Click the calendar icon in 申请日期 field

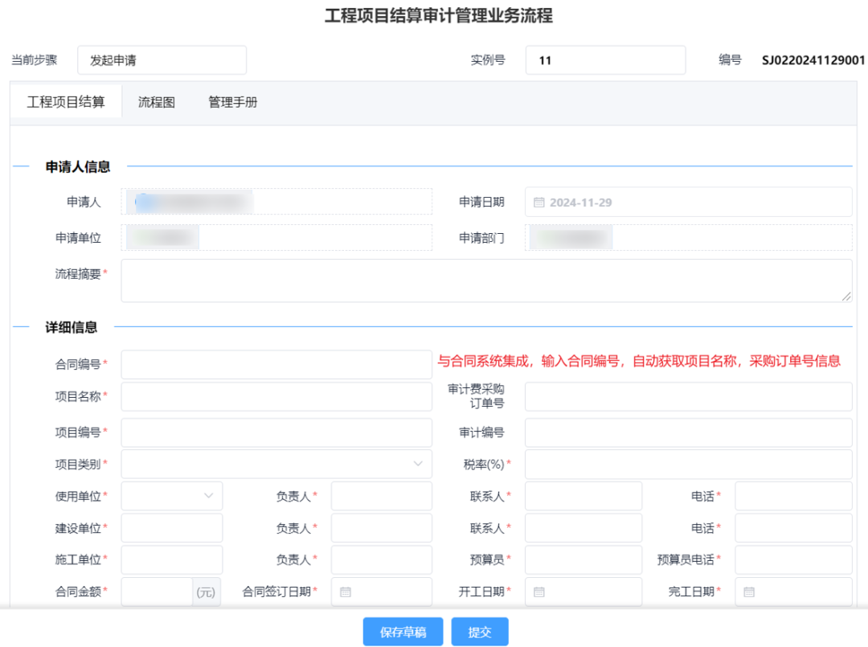pos(539,203)
